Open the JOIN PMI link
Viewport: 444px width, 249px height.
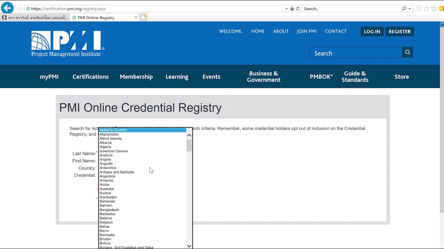pyautogui.click(x=307, y=31)
